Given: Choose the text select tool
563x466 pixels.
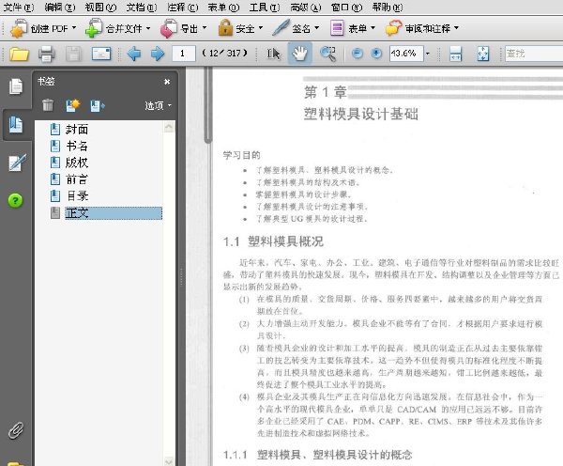Looking at the screenshot, I should coord(273,54).
